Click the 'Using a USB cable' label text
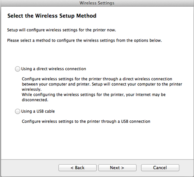 [38, 111]
